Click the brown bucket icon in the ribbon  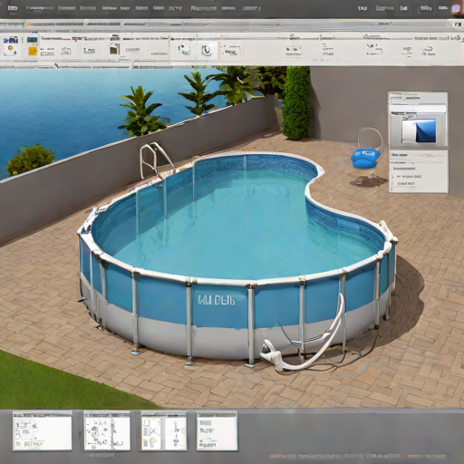pyautogui.click(x=114, y=49)
